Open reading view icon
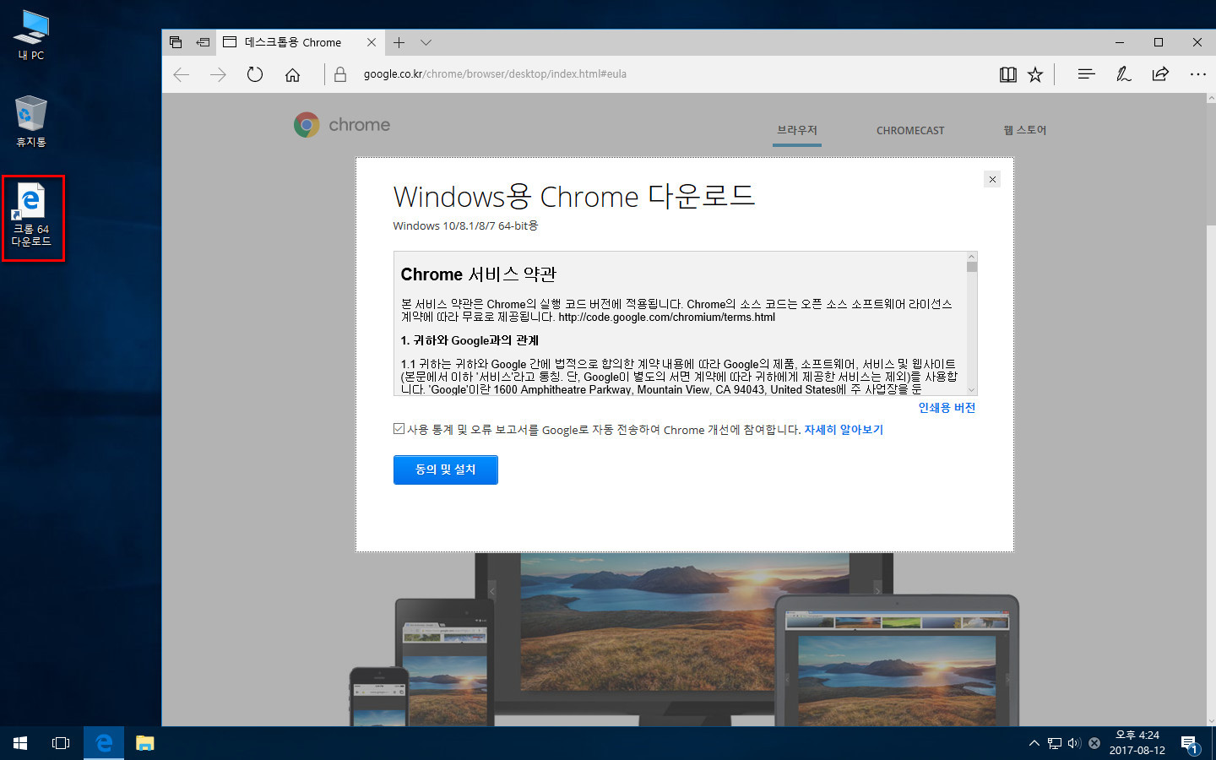The image size is (1216, 760). pyautogui.click(x=1007, y=74)
